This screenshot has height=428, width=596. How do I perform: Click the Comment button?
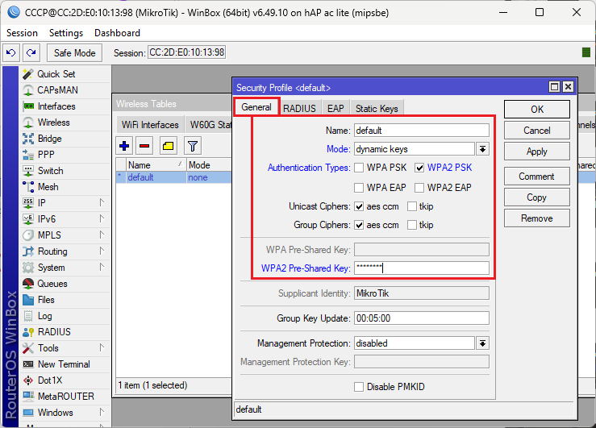click(536, 177)
